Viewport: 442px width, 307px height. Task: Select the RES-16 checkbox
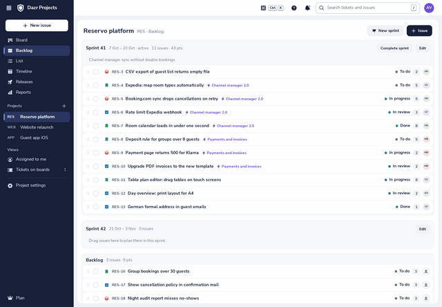point(96,271)
